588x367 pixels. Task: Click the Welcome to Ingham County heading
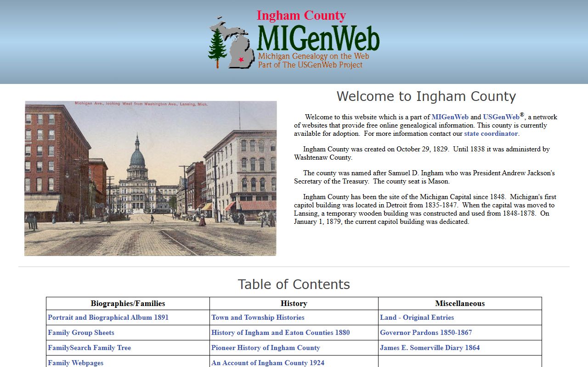click(x=426, y=96)
